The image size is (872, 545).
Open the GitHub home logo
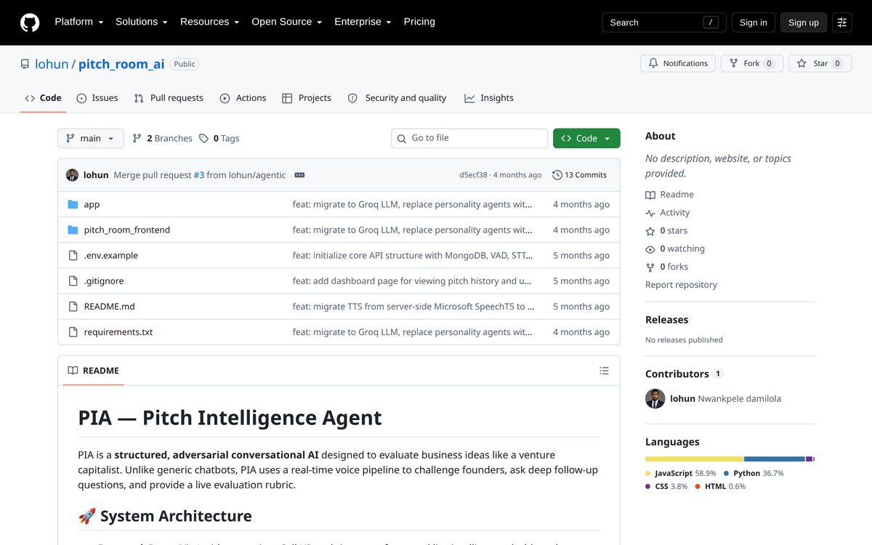[x=30, y=23]
